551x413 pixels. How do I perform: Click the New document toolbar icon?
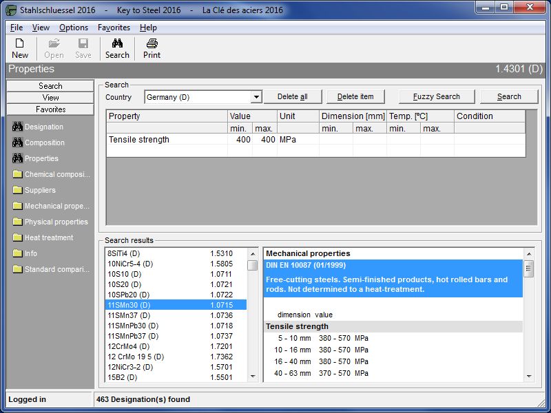coord(20,48)
